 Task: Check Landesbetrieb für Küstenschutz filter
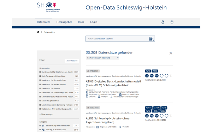40,97
